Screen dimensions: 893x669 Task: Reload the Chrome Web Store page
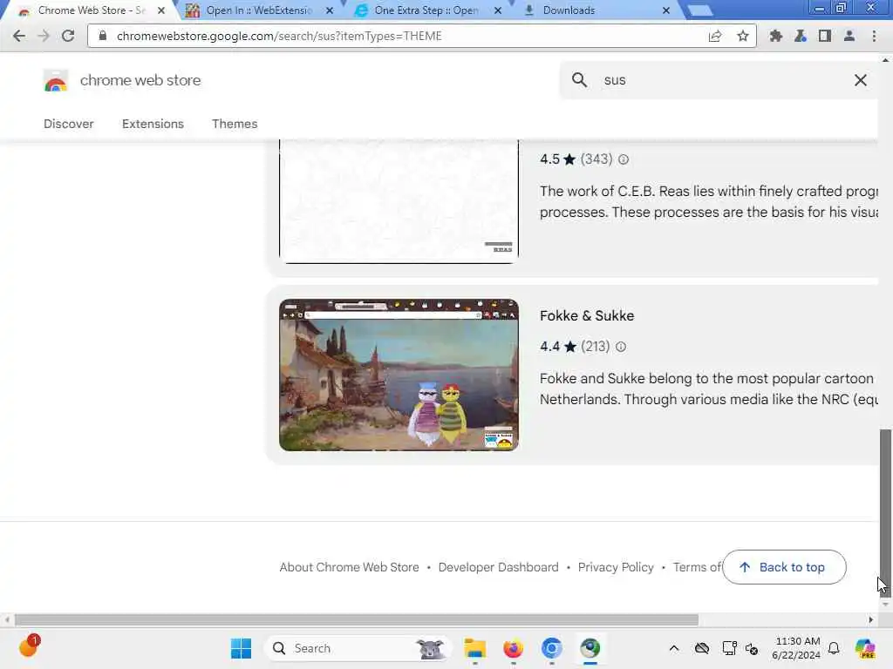click(x=68, y=36)
